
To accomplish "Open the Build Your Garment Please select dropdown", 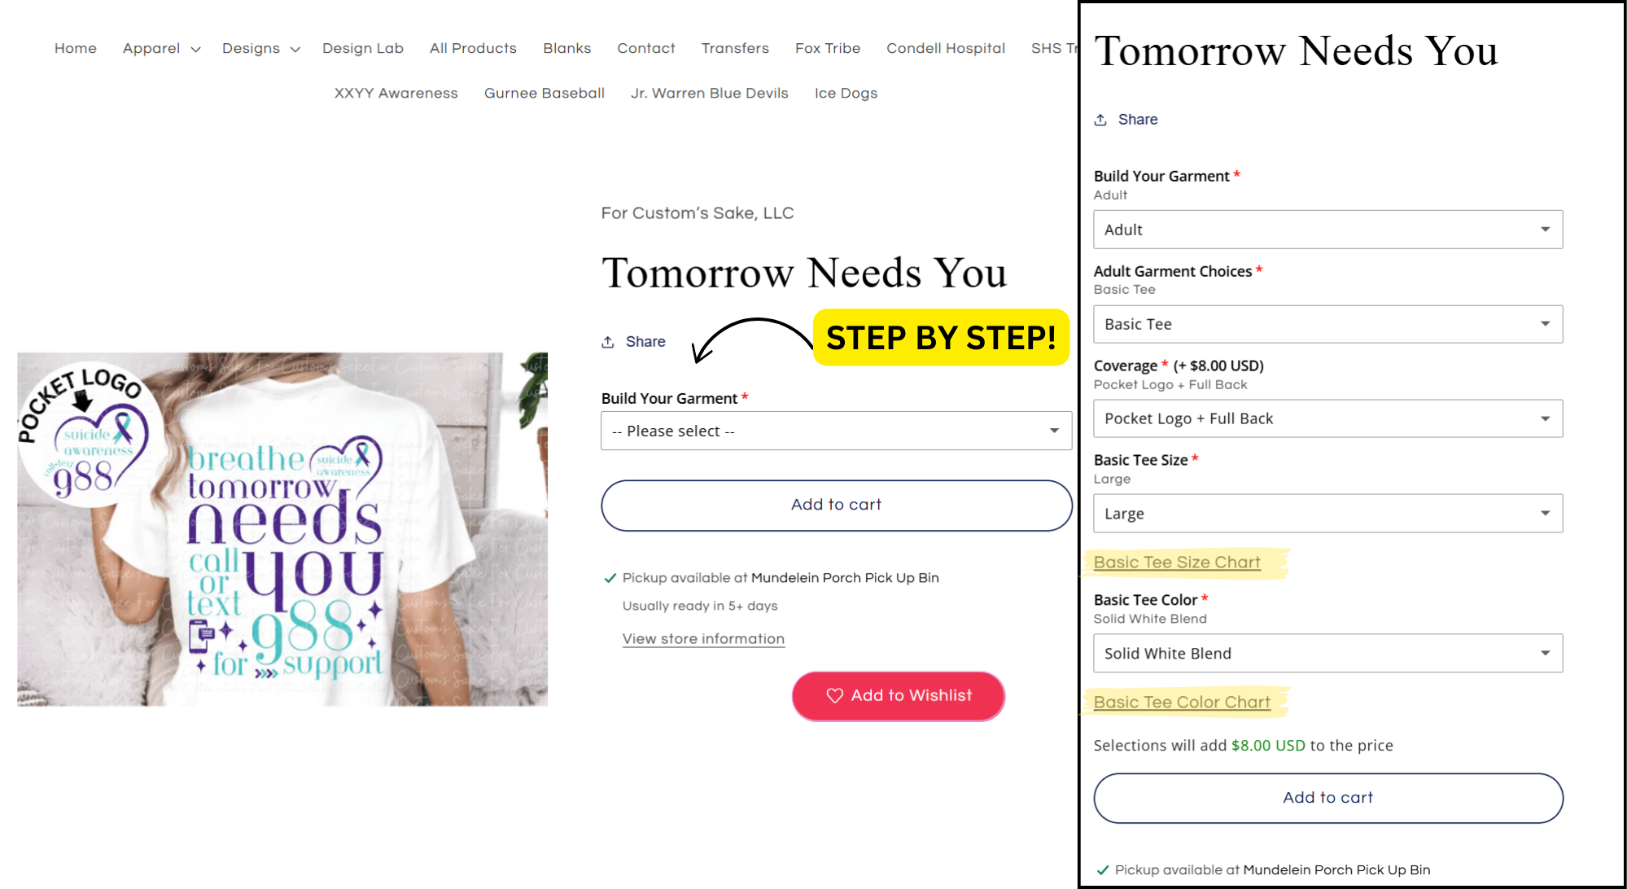I will pyautogui.click(x=836, y=431).
